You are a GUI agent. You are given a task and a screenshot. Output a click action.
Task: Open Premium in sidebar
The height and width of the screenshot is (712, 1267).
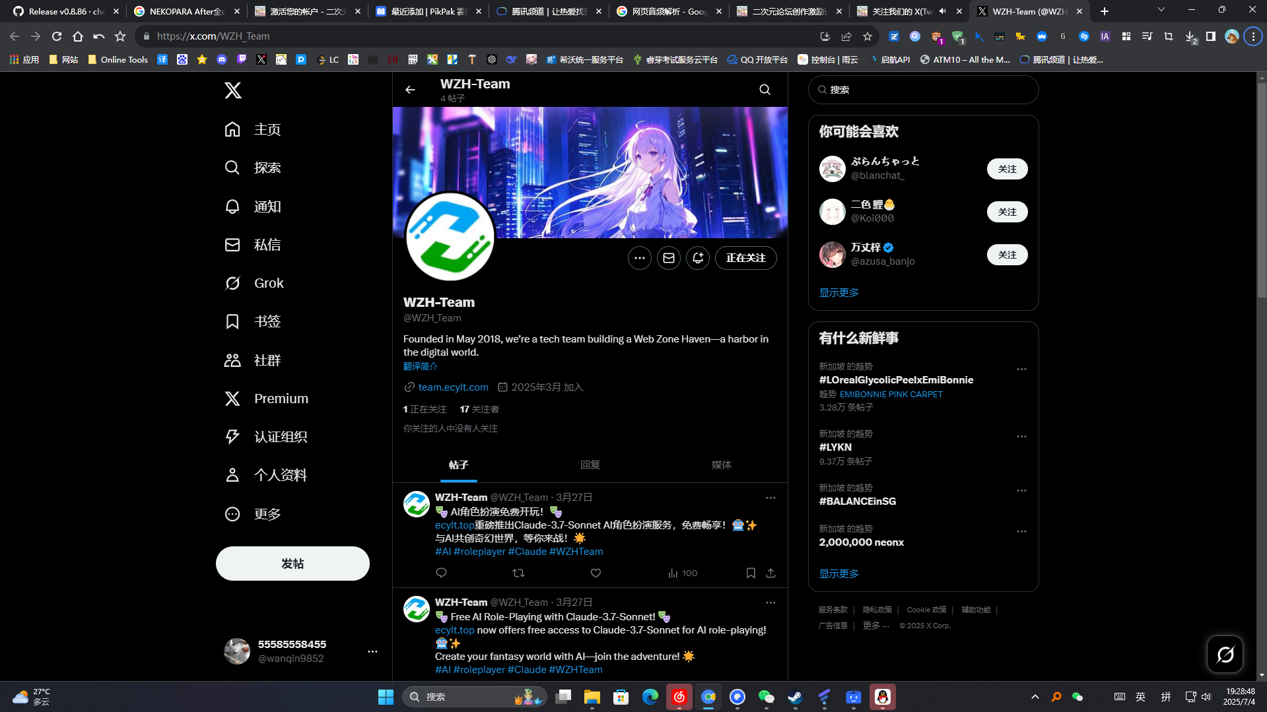coord(267,399)
